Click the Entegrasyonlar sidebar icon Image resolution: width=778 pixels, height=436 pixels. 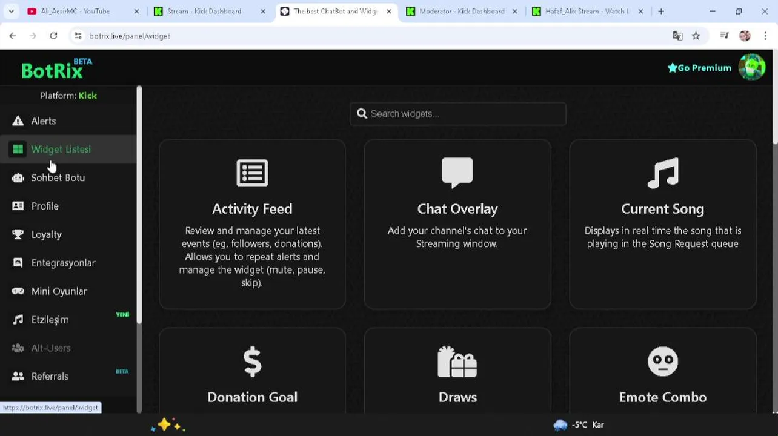[18, 263]
